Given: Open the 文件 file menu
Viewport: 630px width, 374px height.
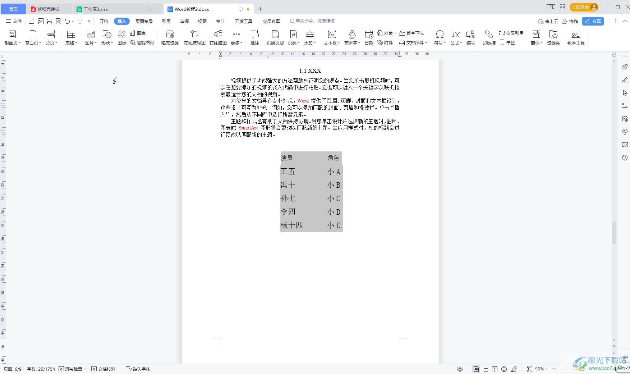Looking at the screenshot, I should click(14, 21).
